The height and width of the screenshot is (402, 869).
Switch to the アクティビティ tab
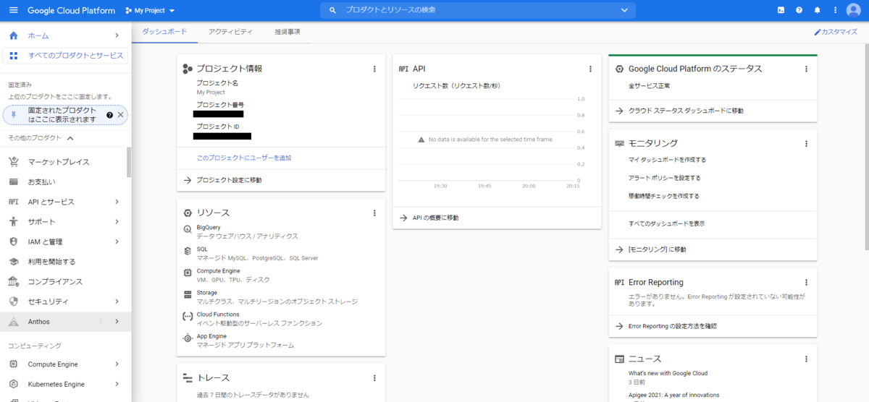click(230, 32)
